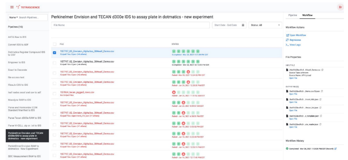Copy the ...e_template.json output path
This screenshot has width=348, height=160.
pyautogui.click(x=321, y=116)
